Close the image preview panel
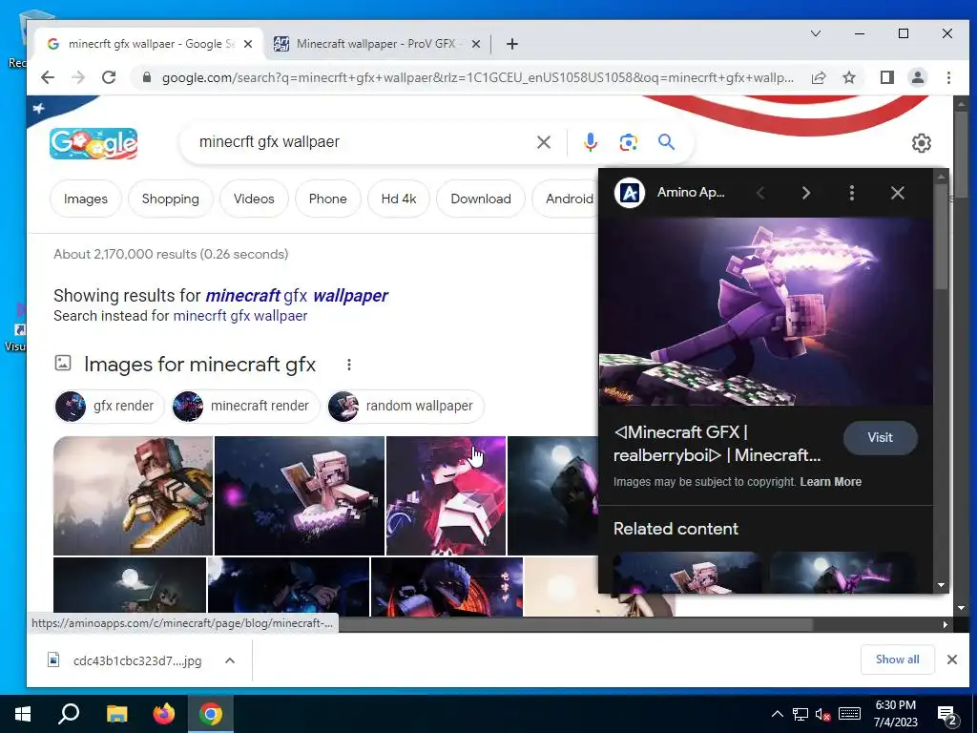Image resolution: width=977 pixels, height=733 pixels. pyautogui.click(x=897, y=193)
